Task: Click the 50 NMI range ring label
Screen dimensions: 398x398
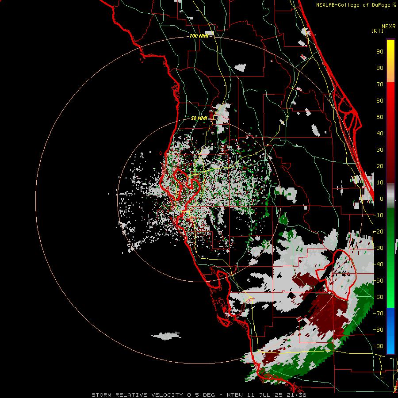Action: [199, 118]
